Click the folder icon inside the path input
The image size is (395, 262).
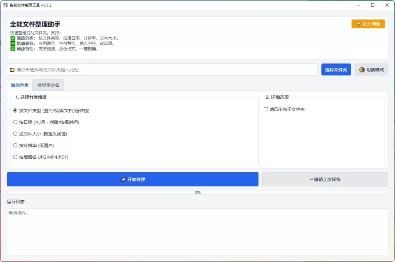[12, 69]
